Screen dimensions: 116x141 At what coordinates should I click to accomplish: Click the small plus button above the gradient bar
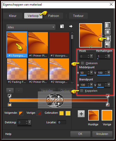tap(10, 90)
